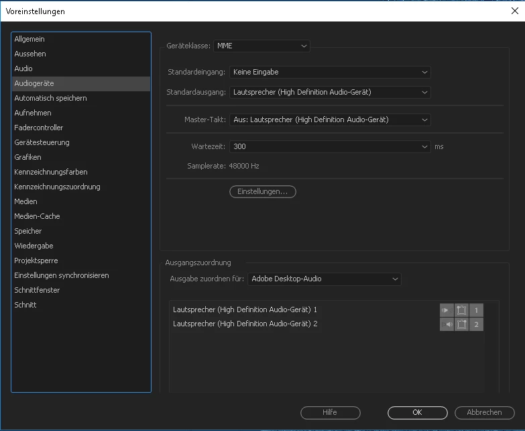This screenshot has width=525, height=431.
Task: Open the Ausgabe zuordnen für dropdown
Action: point(324,279)
